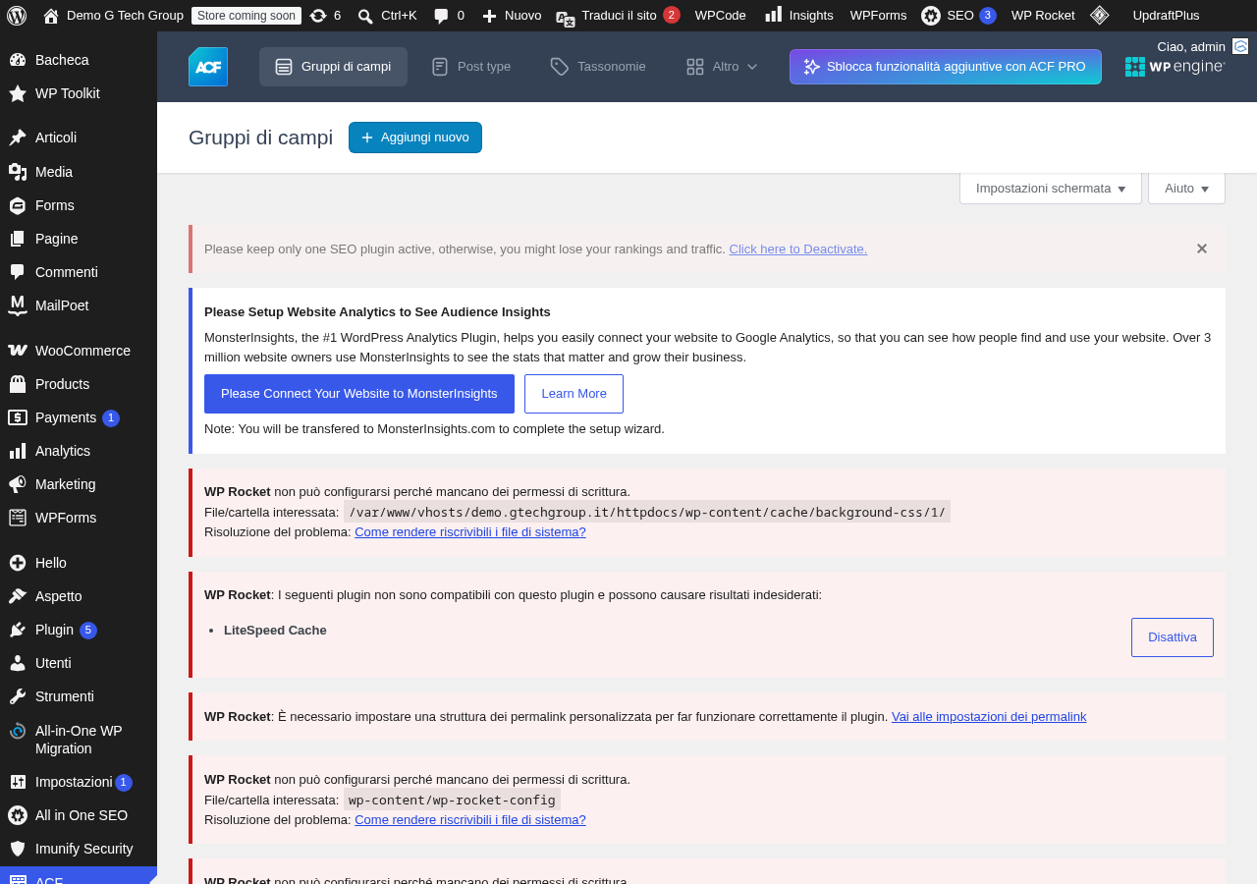1257x884 pixels.
Task: Open UpdraftPlus in admin bar
Action: (x=1166, y=15)
